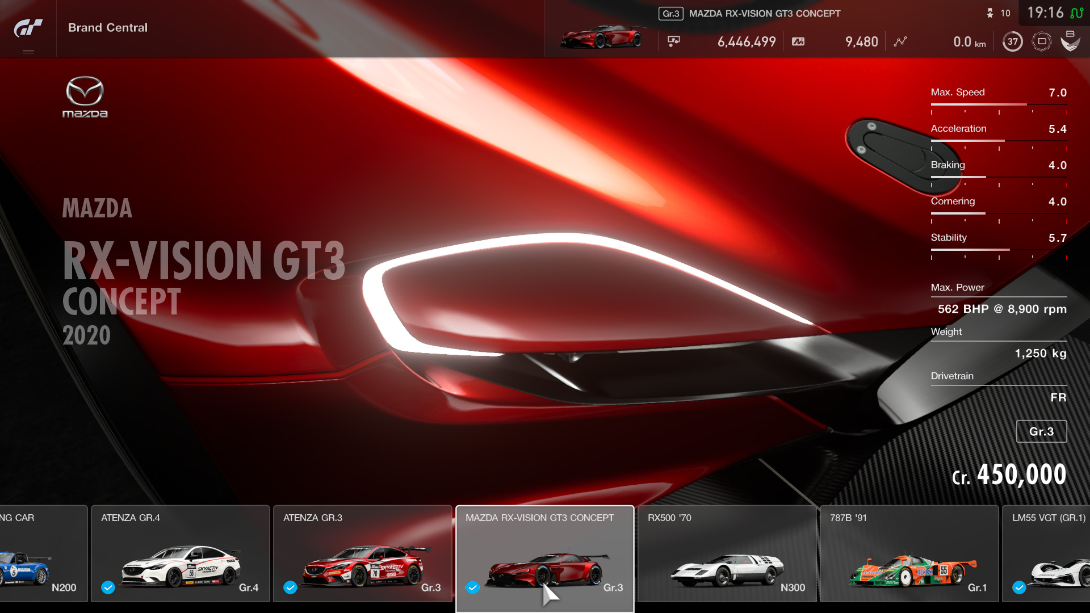
Task: Click the green network status icon
Action: [x=1076, y=12]
